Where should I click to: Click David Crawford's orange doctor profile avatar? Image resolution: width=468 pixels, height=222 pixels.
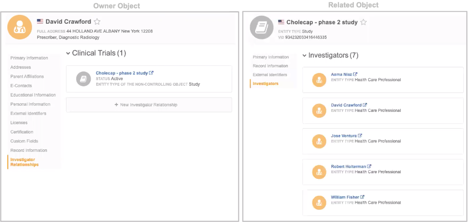click(x=20, y=27)
